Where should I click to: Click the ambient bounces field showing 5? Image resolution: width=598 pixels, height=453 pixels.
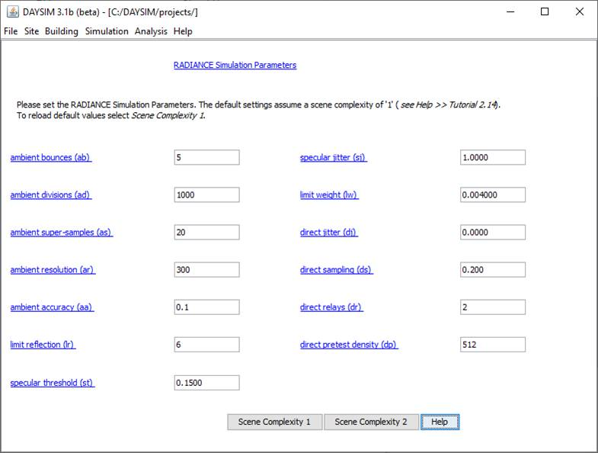pos(206,157)
